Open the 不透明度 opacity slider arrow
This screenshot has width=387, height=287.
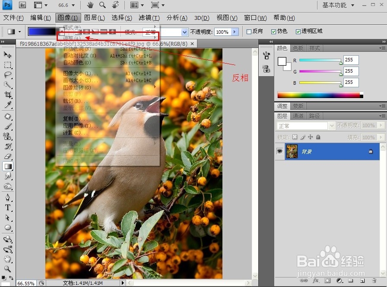click(x=235, y=32)
